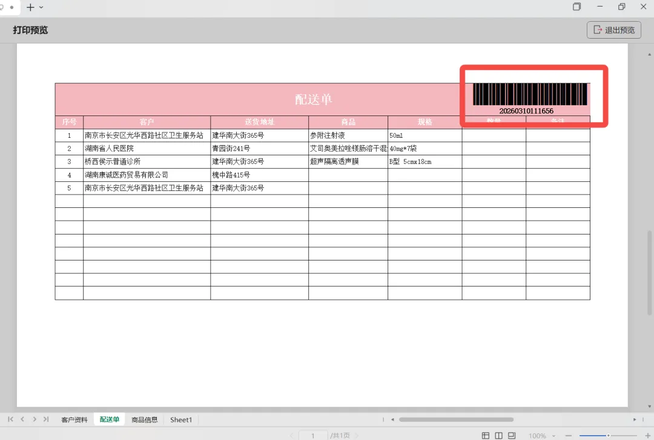Switch to page layout view icon
654x440 pixels.
point(498,435)
